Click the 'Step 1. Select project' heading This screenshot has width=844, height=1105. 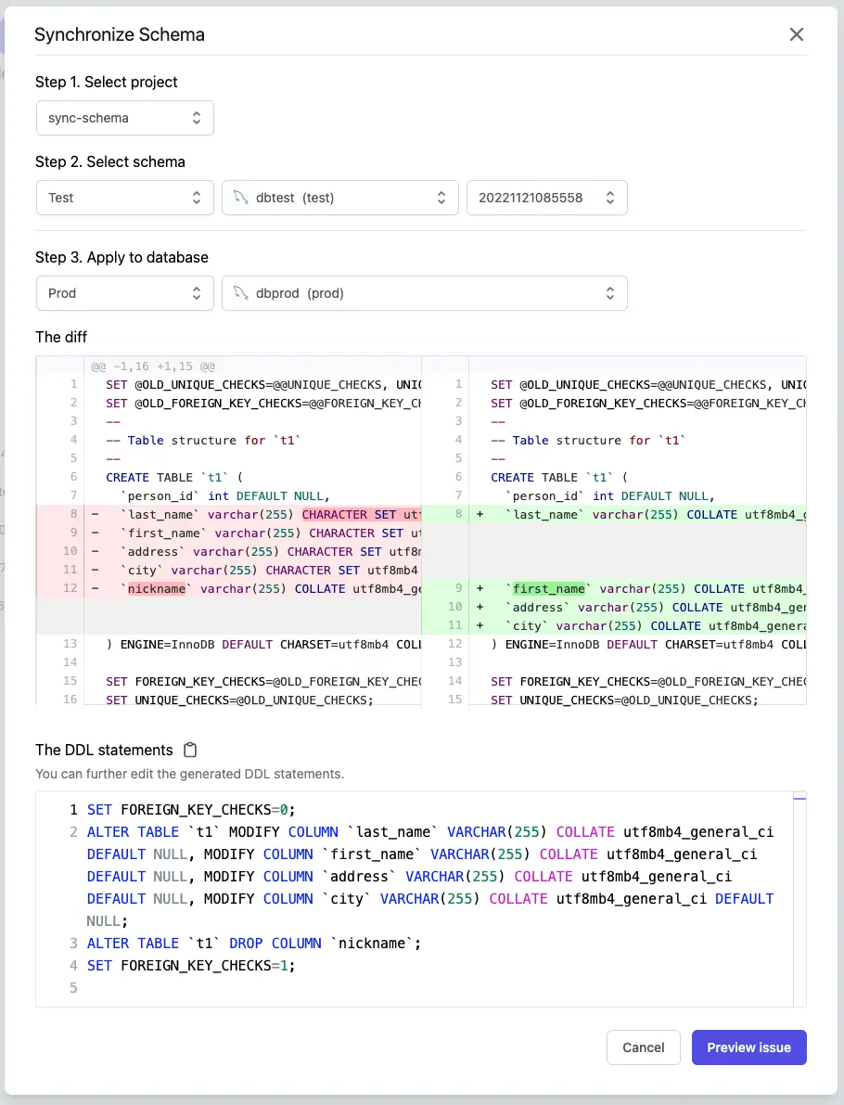coord(107,82)
